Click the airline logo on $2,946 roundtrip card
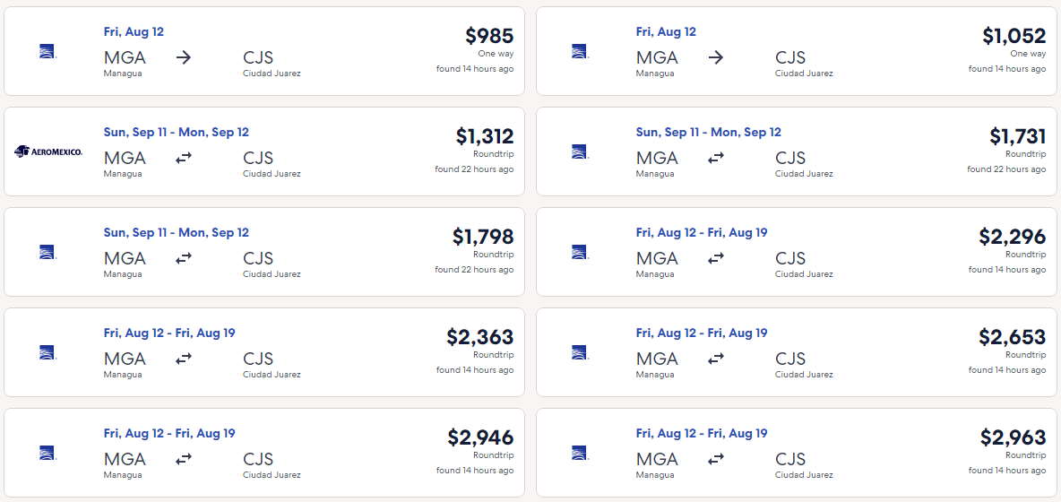Image resolution: width=1061 pixels, height=502 pixels. (47, 453)
